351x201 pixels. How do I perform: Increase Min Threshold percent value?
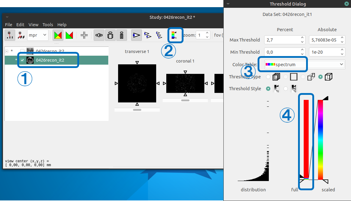click(x=302, y=50)
